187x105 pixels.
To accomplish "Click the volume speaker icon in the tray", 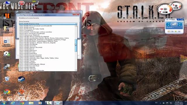I will [164, 103].
